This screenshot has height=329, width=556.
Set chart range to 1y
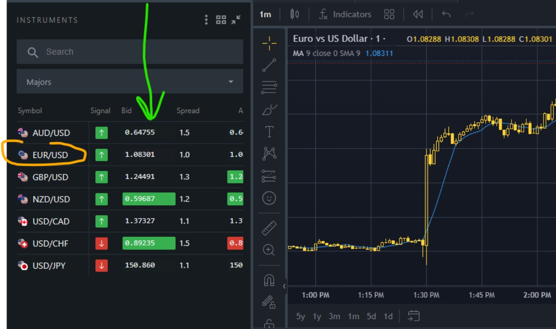[317, 316]
